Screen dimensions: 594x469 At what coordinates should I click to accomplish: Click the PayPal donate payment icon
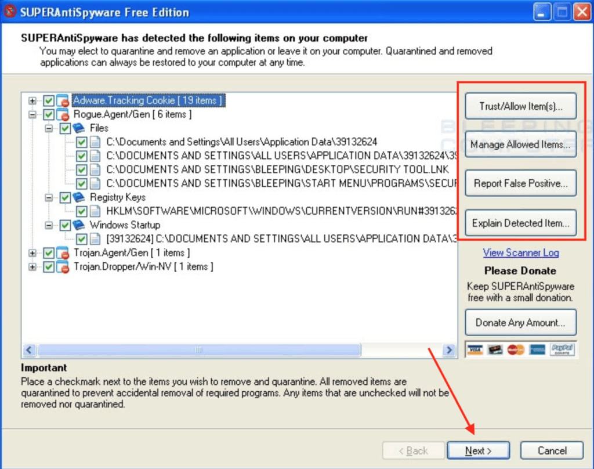(562, 349)
